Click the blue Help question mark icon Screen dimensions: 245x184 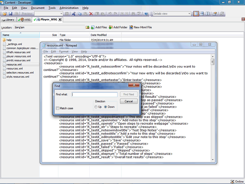click(x=146, y=14)
